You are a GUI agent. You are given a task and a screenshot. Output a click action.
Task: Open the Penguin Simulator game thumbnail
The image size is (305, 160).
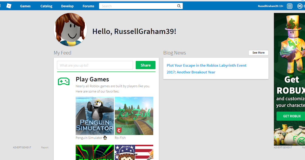[x=95, y=116]
